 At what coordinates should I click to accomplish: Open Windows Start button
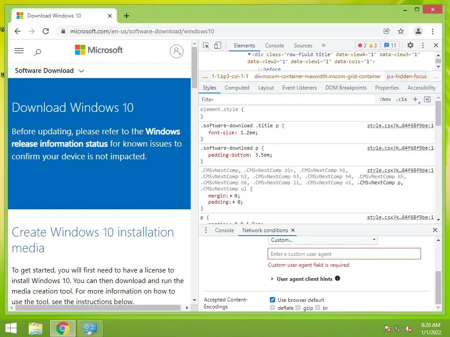pyautogui.click(x=11, y=328)
